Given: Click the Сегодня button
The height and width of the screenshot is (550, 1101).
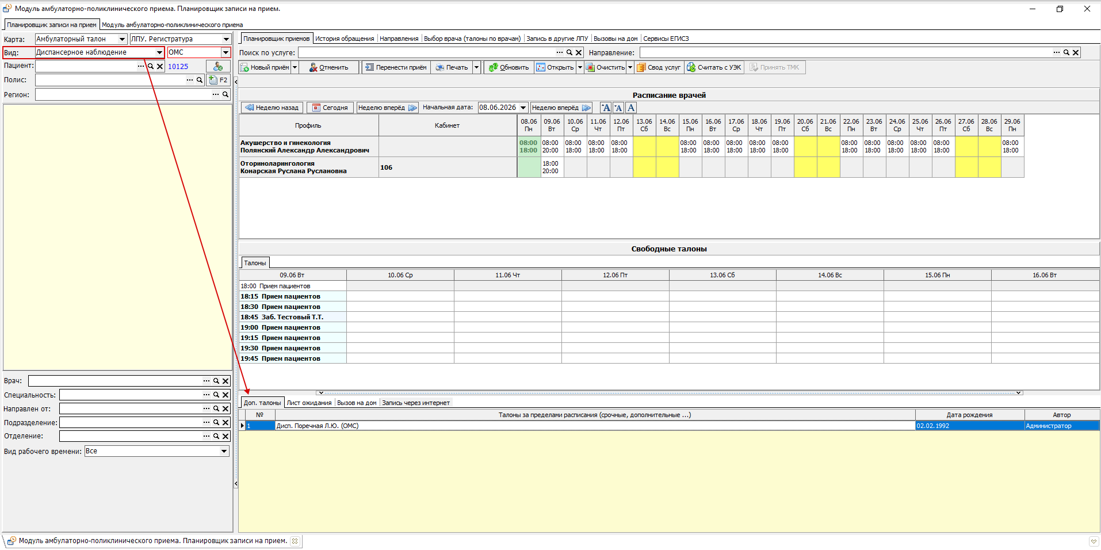Looking at the screenshot, I should 330,108.
